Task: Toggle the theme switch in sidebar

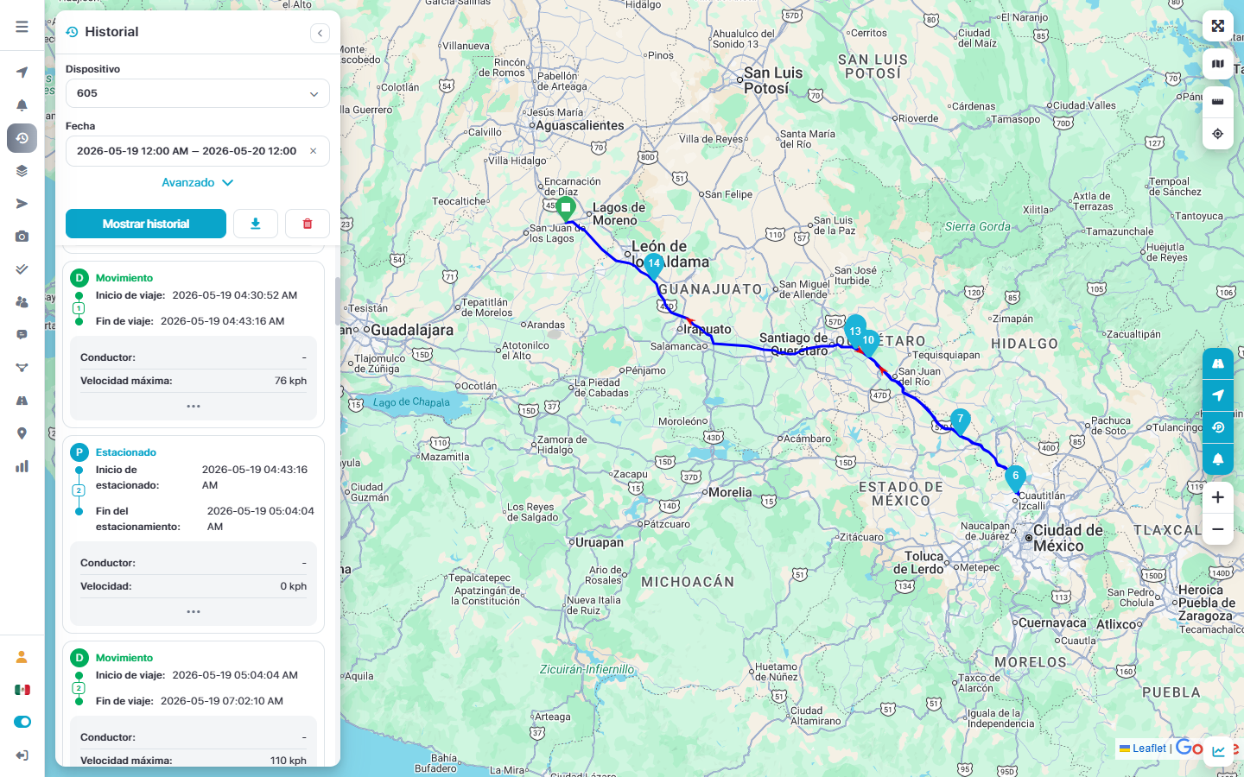Action: (22, 722)
